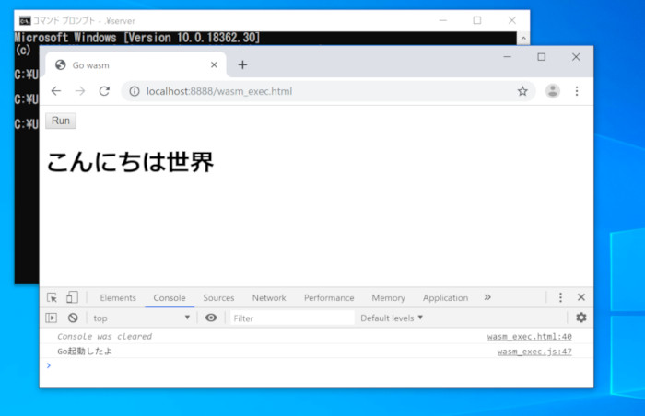Click the console Filter input field
This screenshot has width=645, height=416.
[292, 318]
